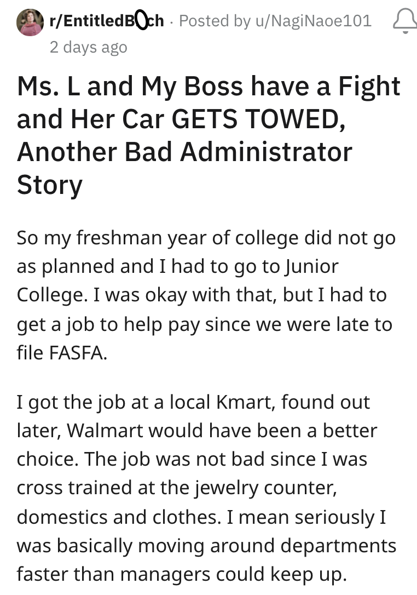The image size is (417, 595).
Task: Open the r/EntitledB*ch subreddit link
Action: [x=107, y=21]
